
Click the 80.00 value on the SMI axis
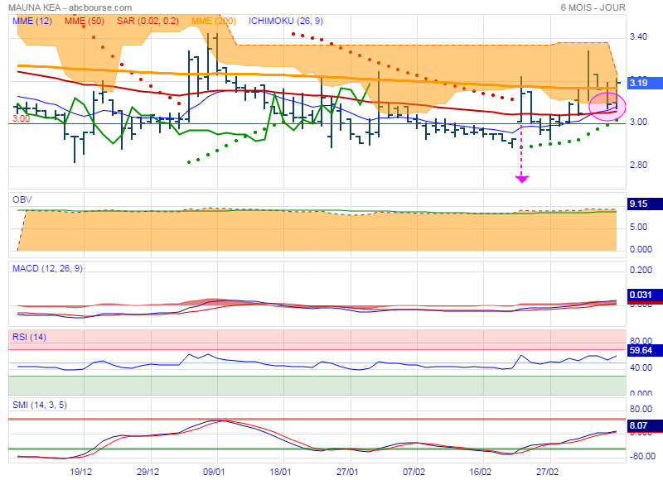click(641, 409)
